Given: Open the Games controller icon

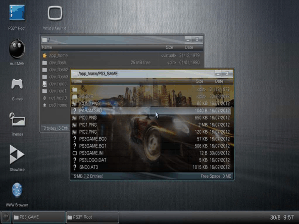Looking at the screenshot, I should (17, 84).
